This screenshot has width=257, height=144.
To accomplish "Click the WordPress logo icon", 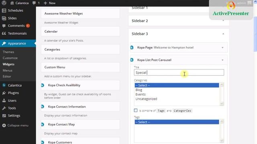I will coord(4,3).
